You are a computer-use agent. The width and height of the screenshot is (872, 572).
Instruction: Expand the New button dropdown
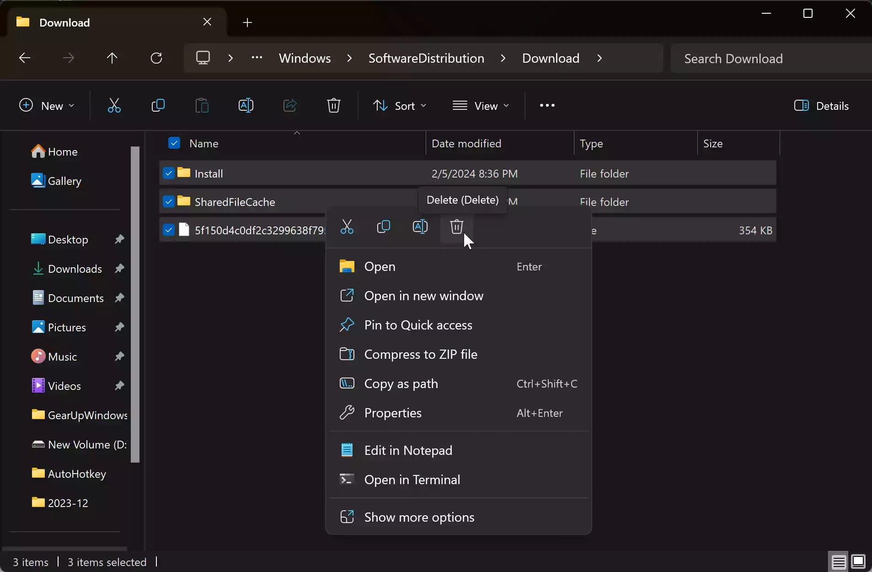pyautogui.click(x=71, y=105)
